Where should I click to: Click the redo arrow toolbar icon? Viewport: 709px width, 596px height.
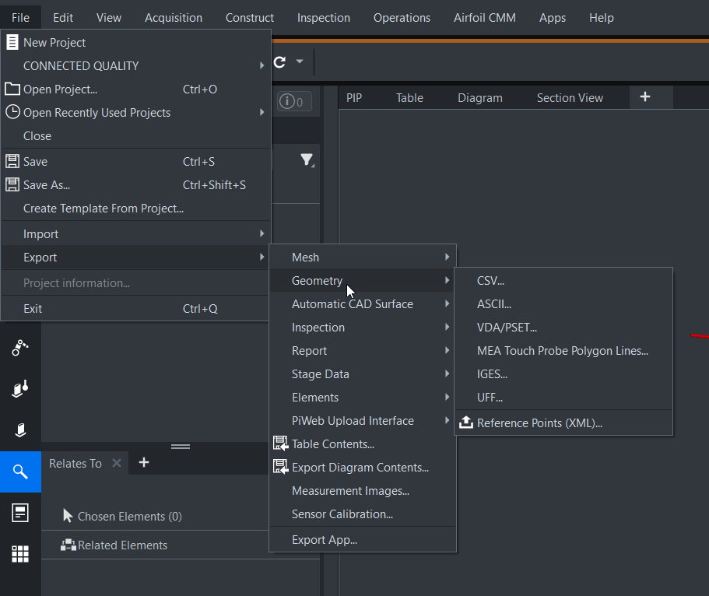click(279, 61)
